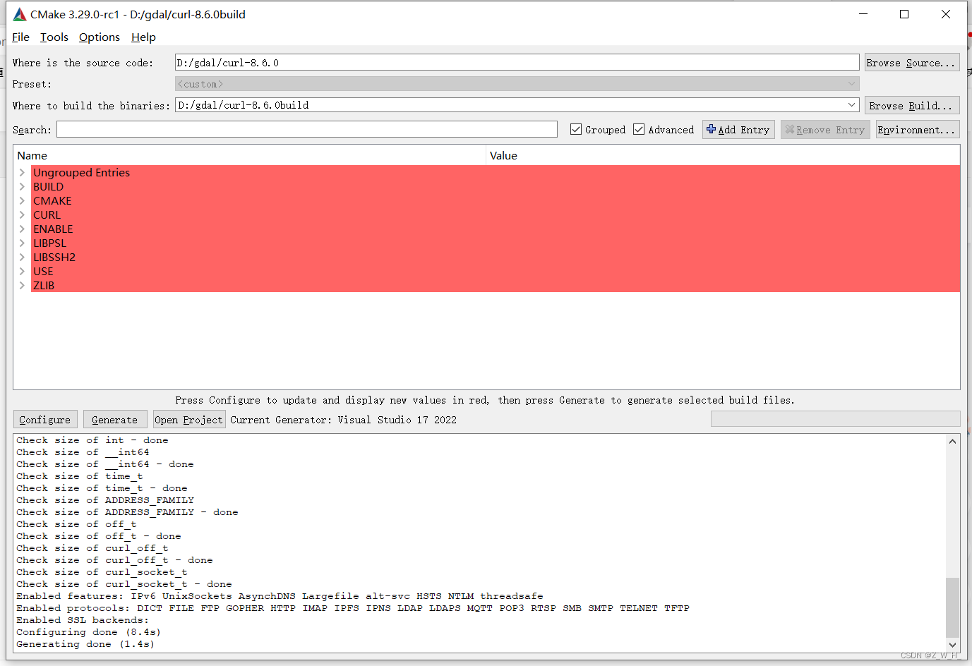Click 'Generating done (1.4s)' log line
Screen dimensions: 972x666
(x=85, y=644)
